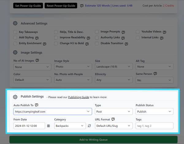The image size is (184, 144).
Task: Open help icon next to URL Format
Action: point(113,119)
